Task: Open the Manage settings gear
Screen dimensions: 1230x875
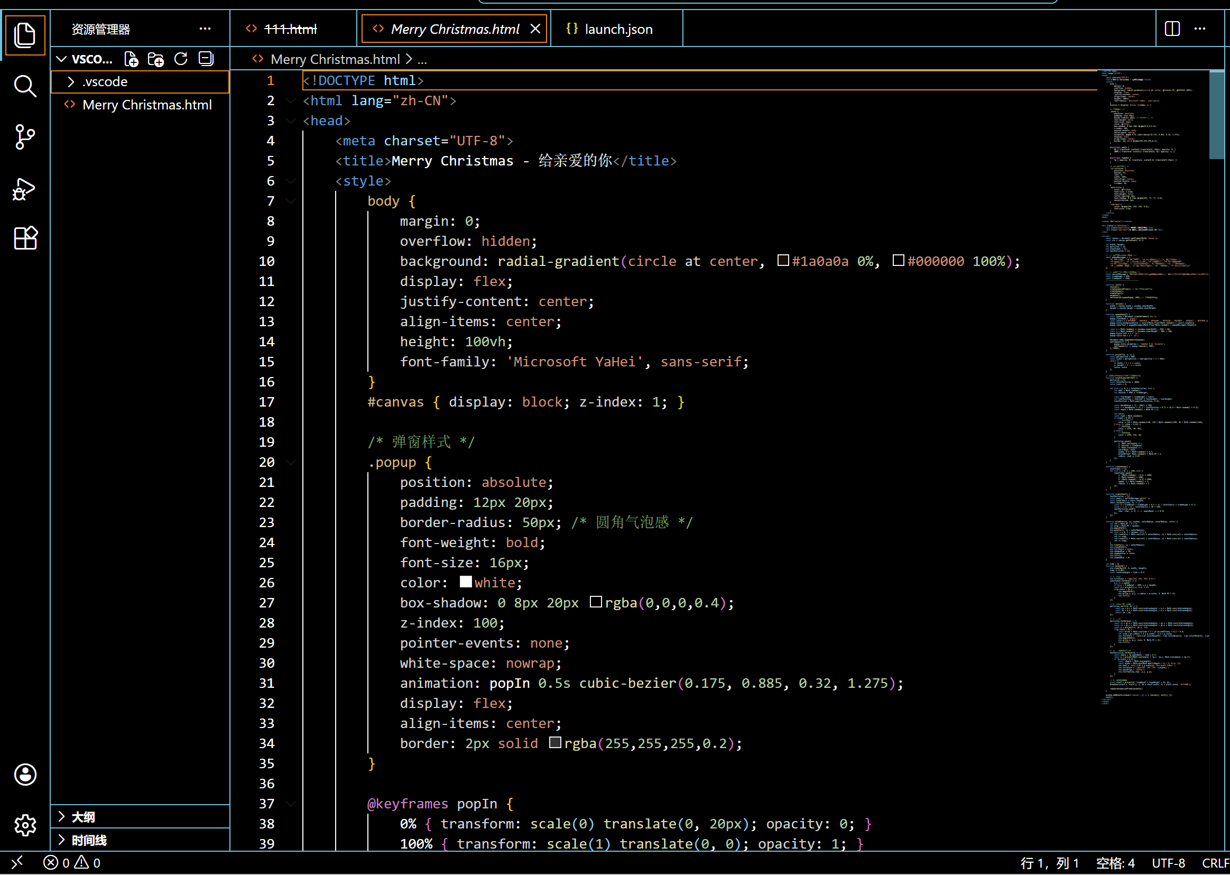Action: pos(25,825)
